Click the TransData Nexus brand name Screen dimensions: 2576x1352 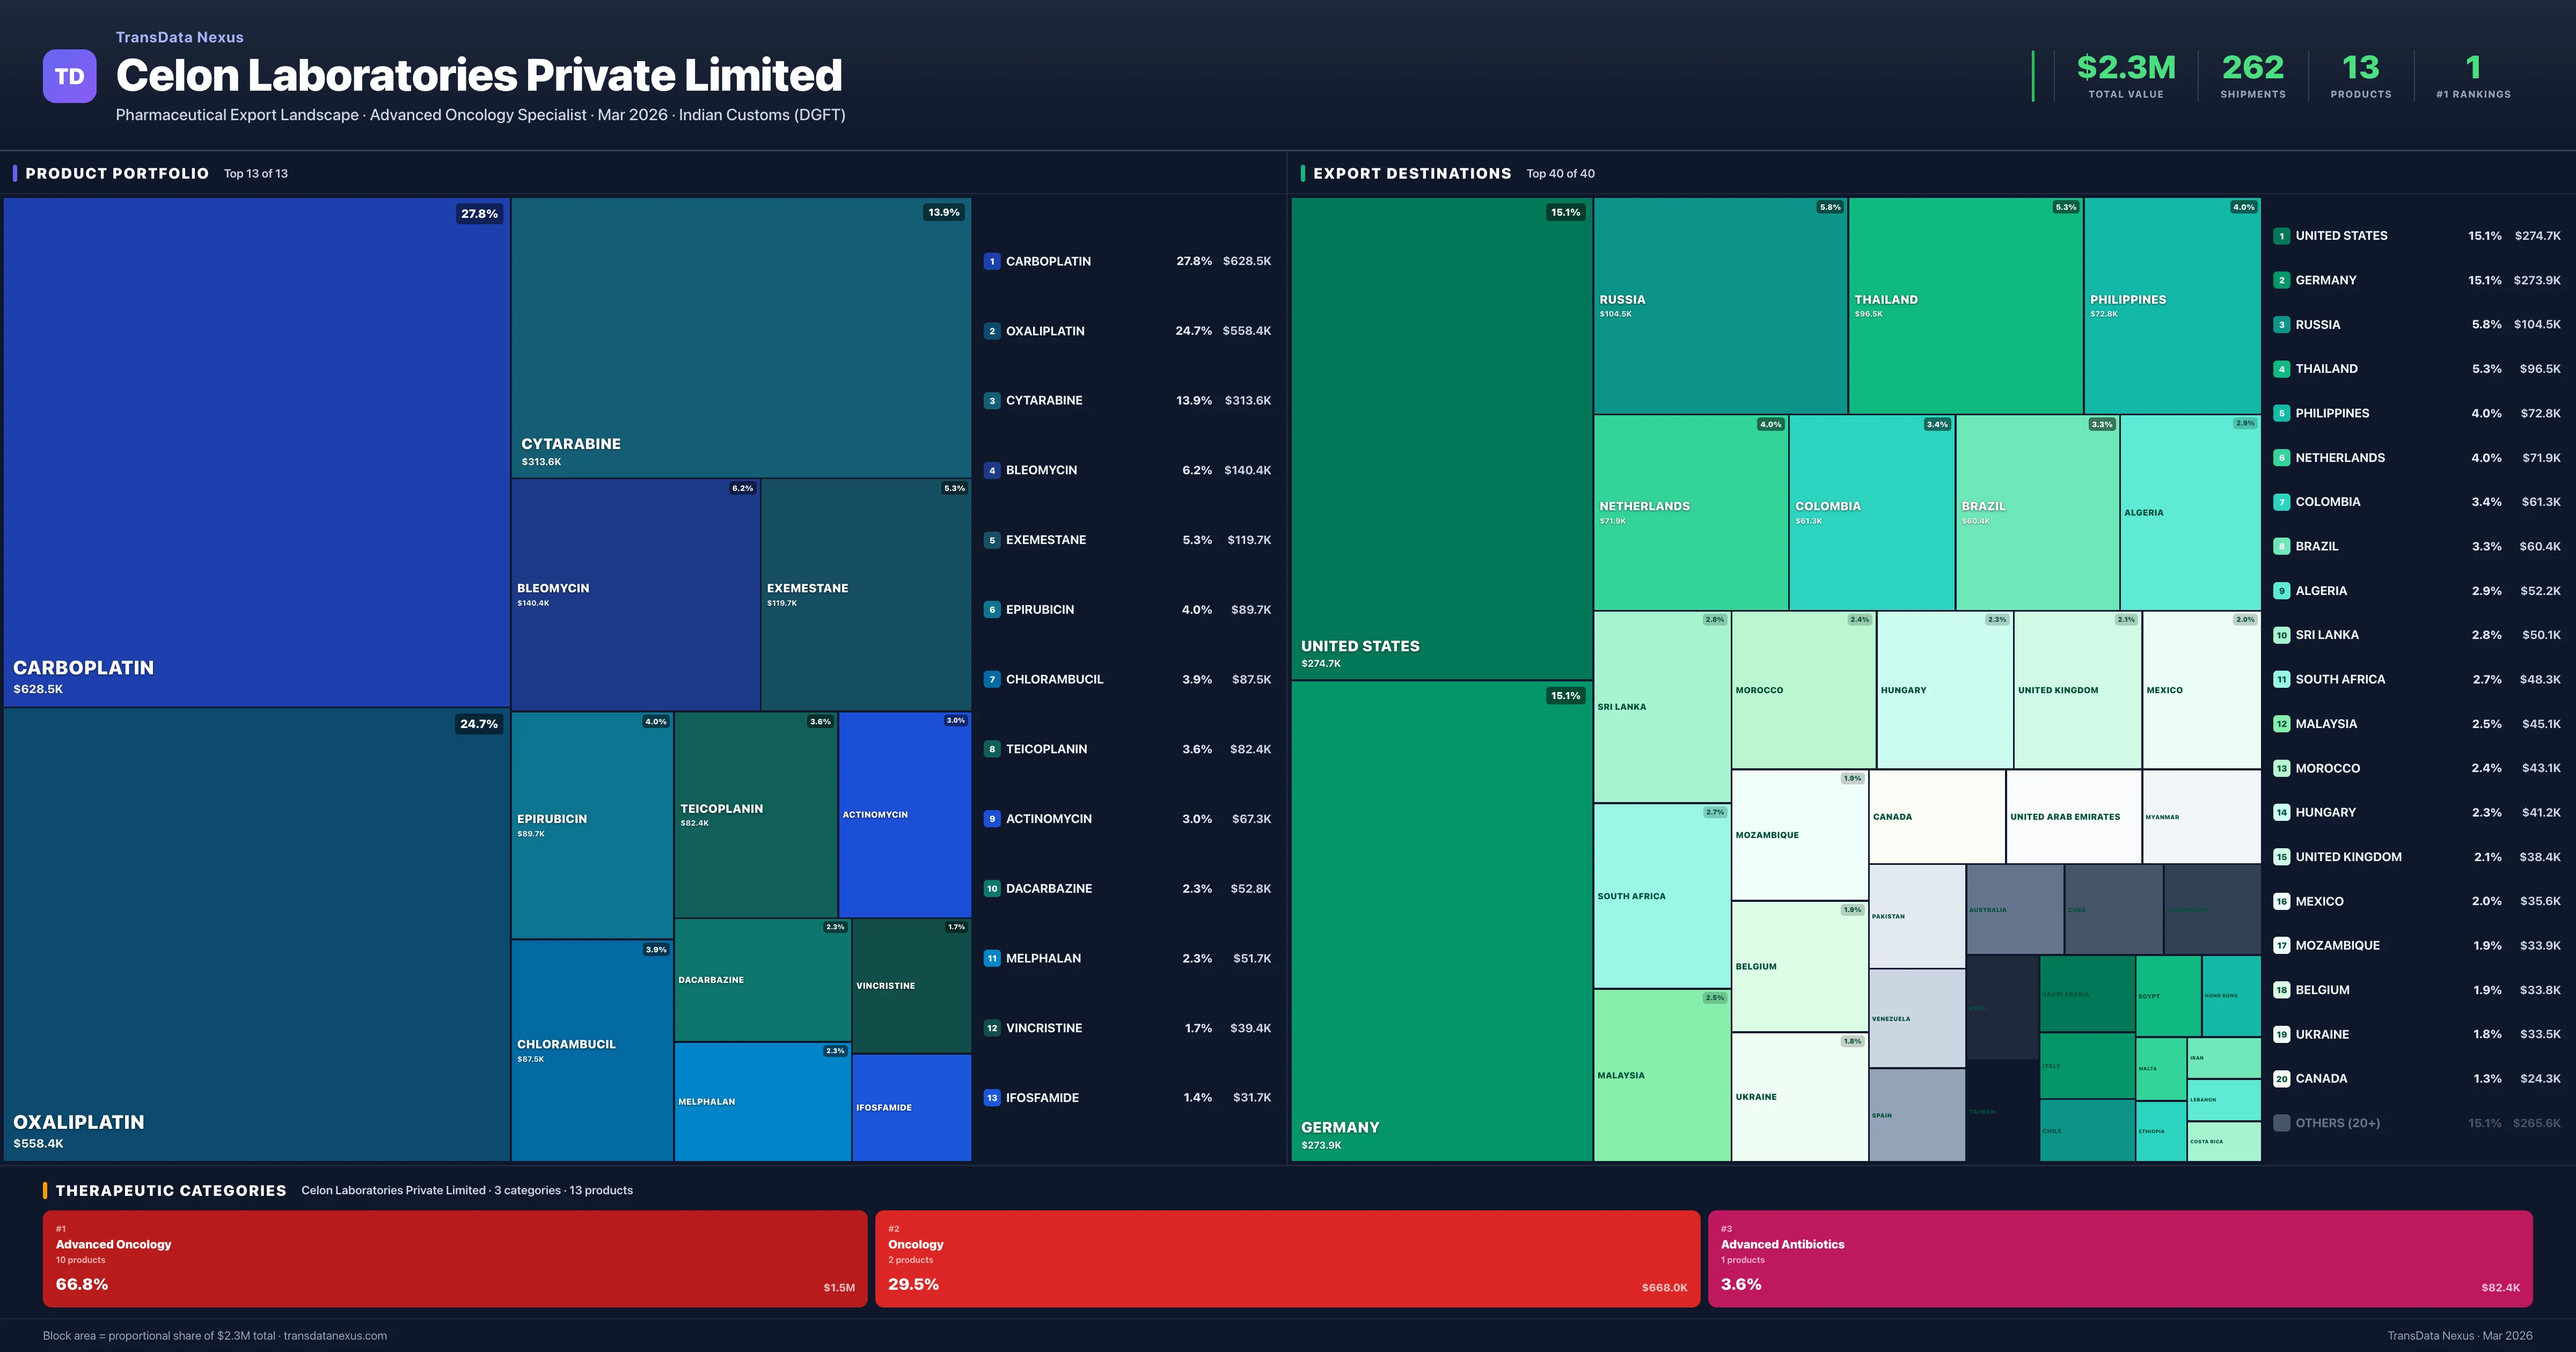(x=179, y=37)
